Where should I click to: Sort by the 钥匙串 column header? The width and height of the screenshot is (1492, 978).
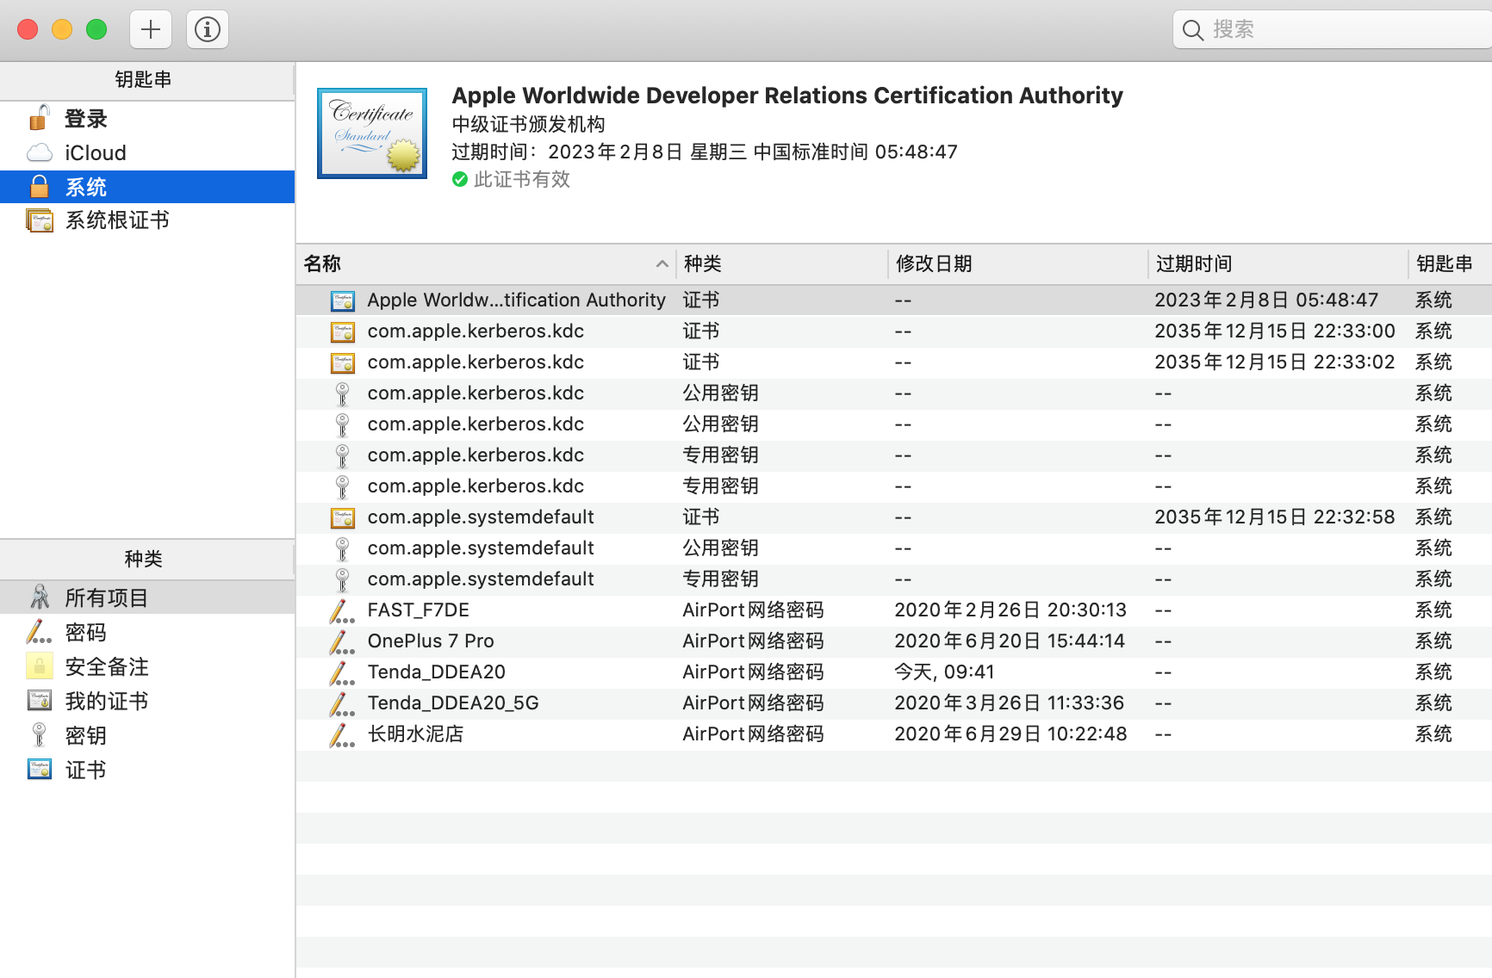pos(1451,263)
